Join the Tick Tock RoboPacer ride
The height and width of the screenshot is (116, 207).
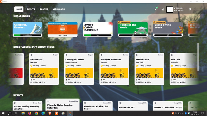(x=184, y=69)
